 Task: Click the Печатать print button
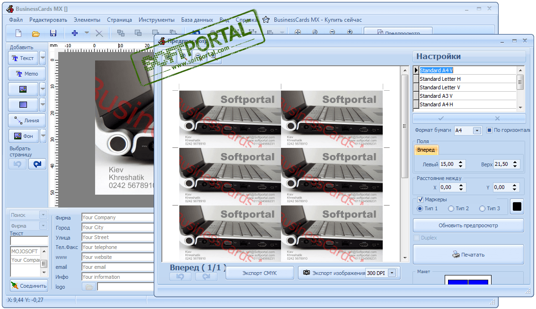tap(468, 255)
